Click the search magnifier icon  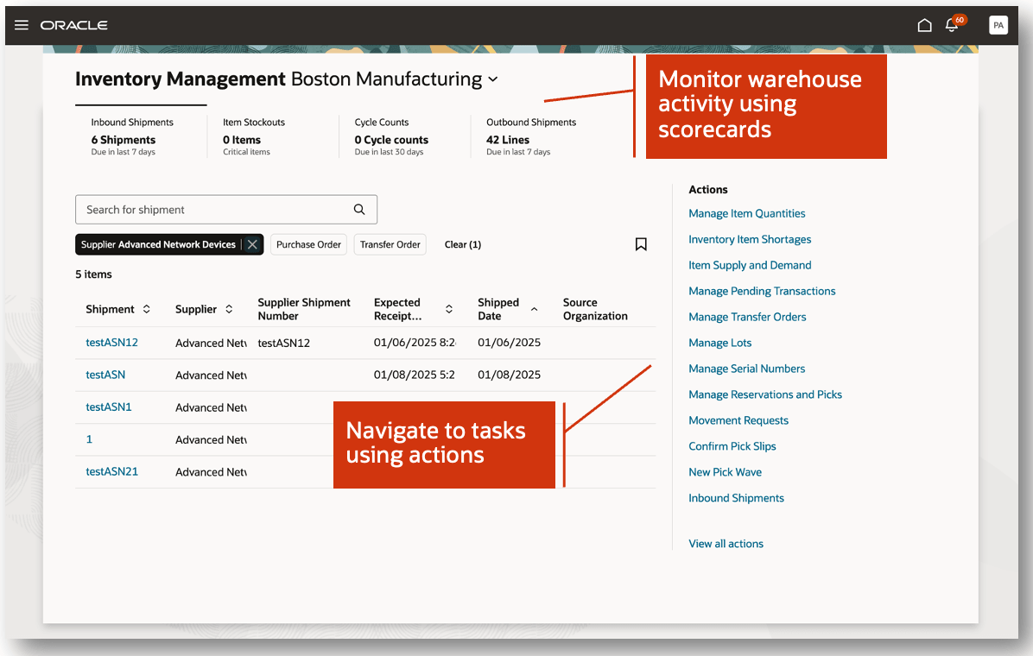point(358,209)
